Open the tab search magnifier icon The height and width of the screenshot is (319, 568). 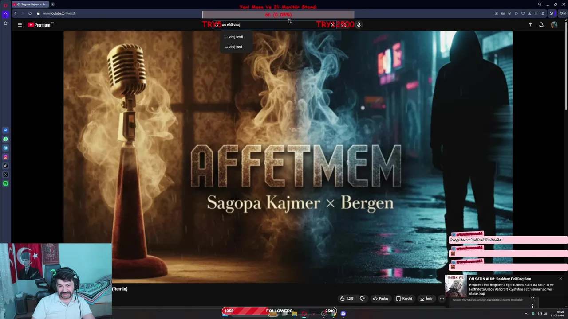[x=540, y=4]
